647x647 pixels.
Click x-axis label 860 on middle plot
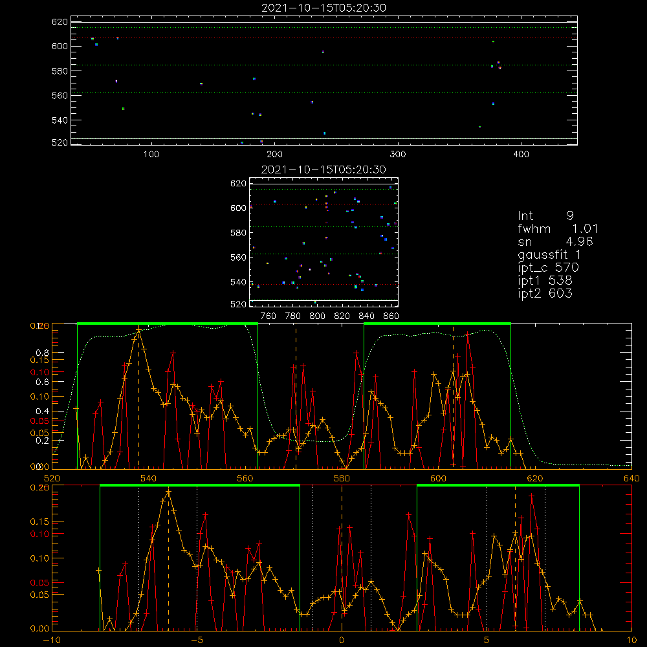tap(391, 316)
